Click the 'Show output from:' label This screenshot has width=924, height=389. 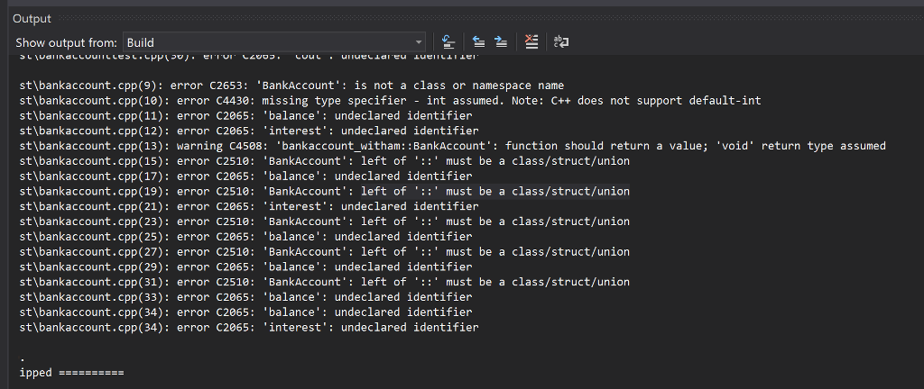click(x=66, y=42)
